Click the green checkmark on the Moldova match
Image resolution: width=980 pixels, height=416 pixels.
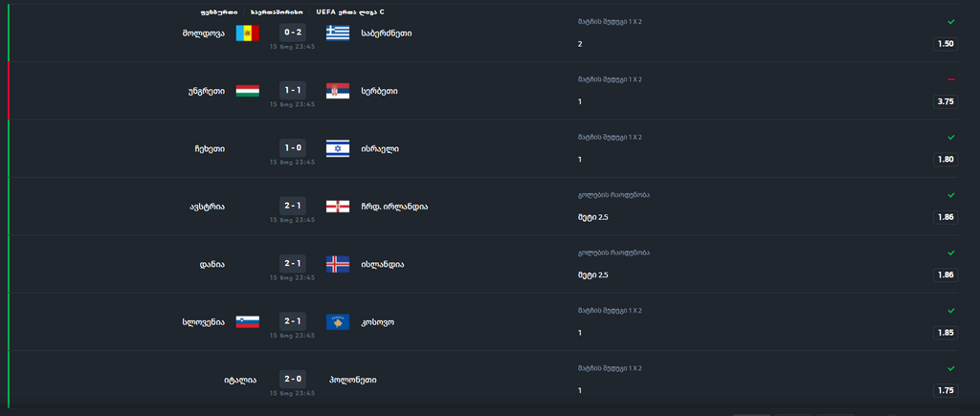(x=951, y=22)
